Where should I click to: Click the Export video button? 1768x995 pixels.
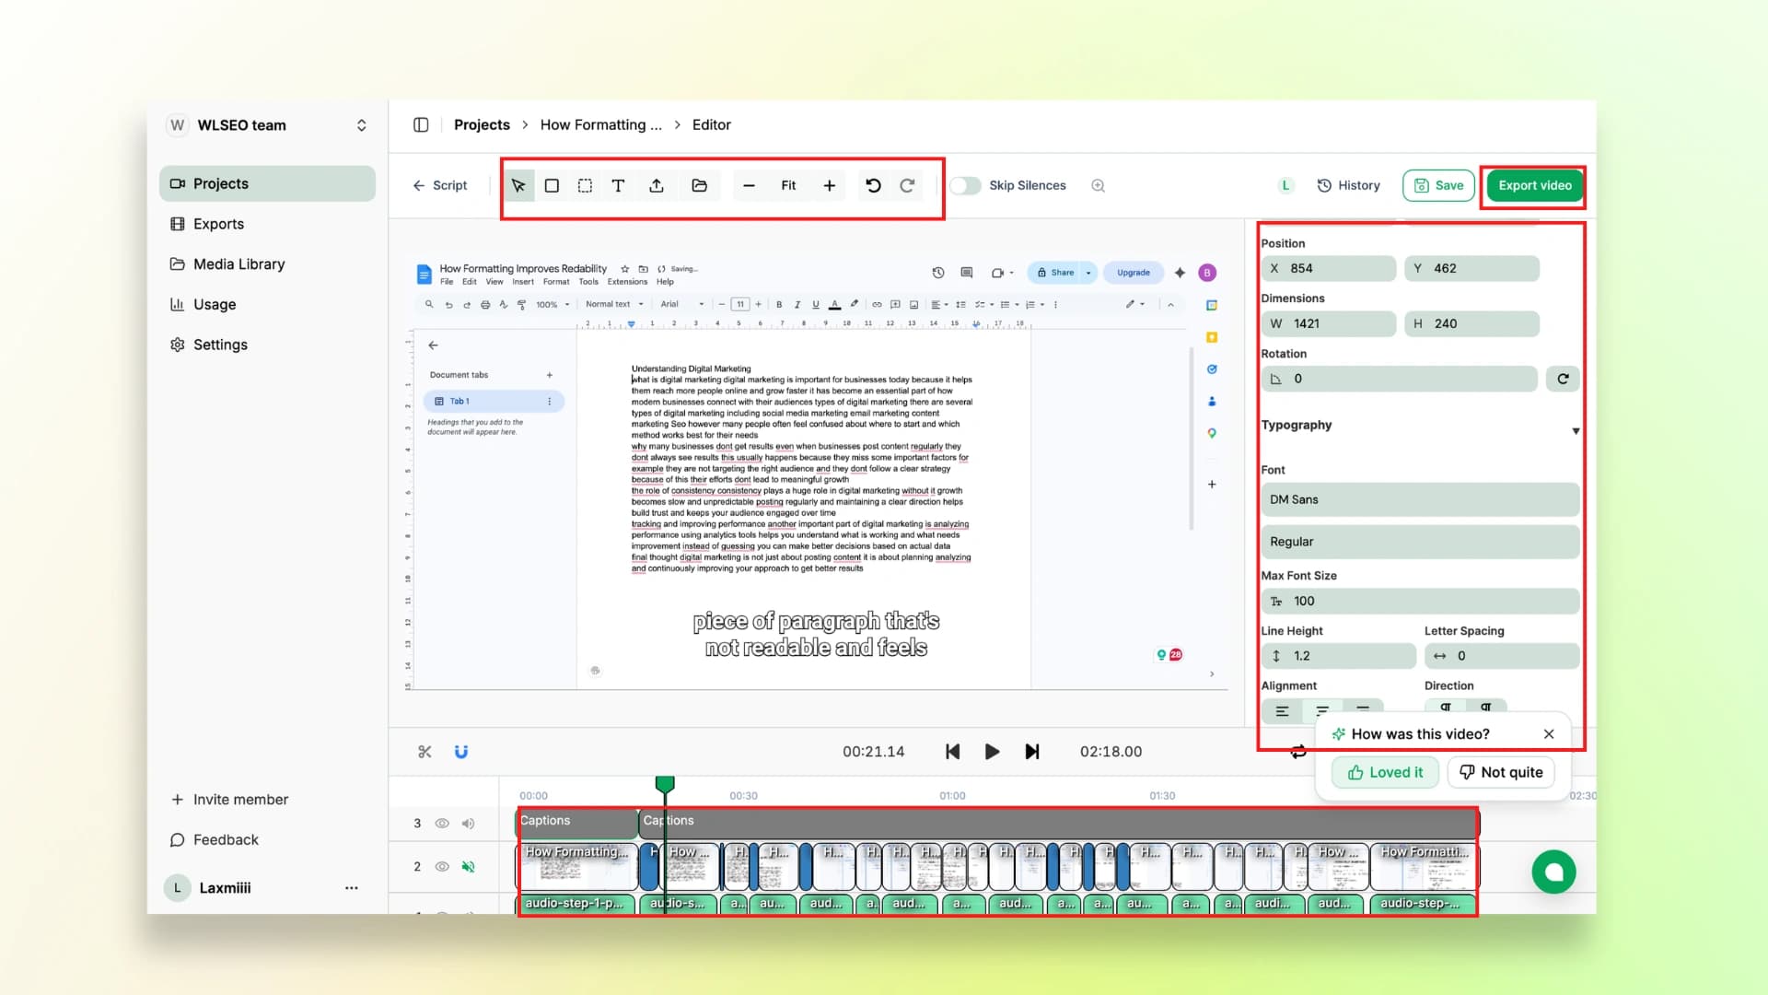pyautogui.click(x=1533, y=185)
